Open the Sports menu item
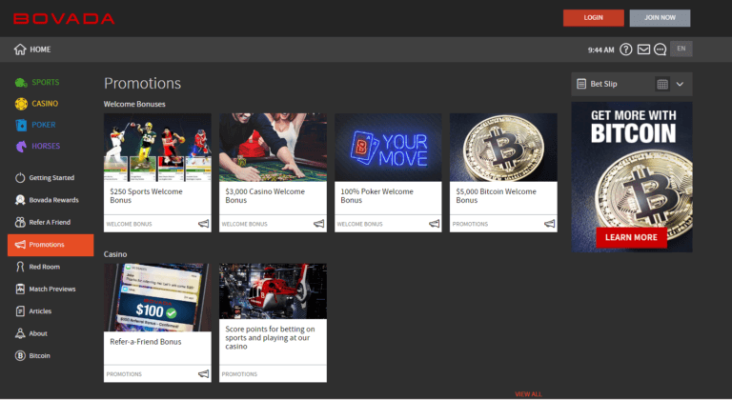Image resolution: width=732 pixels, height=400 pixels. [46, 82]
